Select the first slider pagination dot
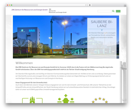Viewport: 132px width, 111px height. pyautogui.click(x=65, y=57)
